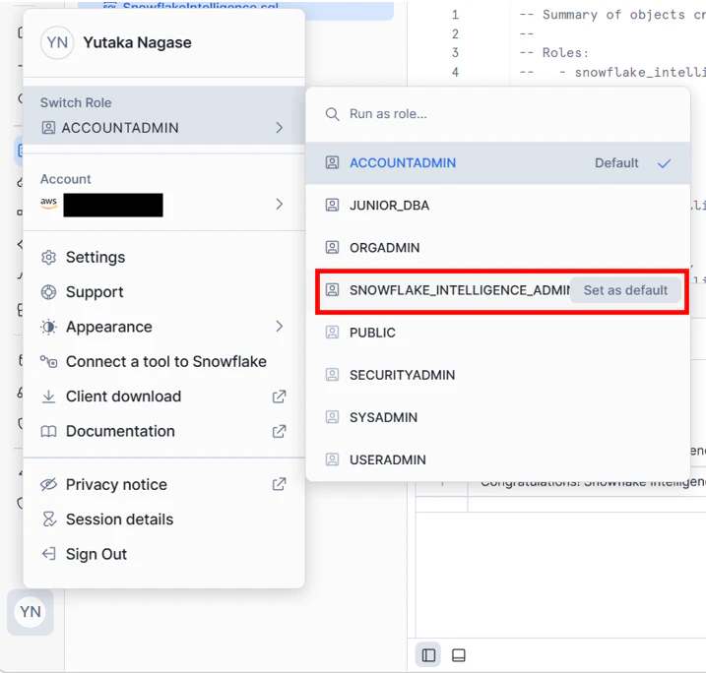Expand the Switch Role chevron arrow

pyautogui.click(x=280, y=128)
